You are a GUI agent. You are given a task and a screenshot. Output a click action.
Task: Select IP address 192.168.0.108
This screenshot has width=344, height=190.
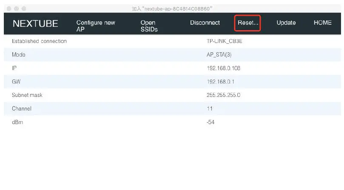224,68
